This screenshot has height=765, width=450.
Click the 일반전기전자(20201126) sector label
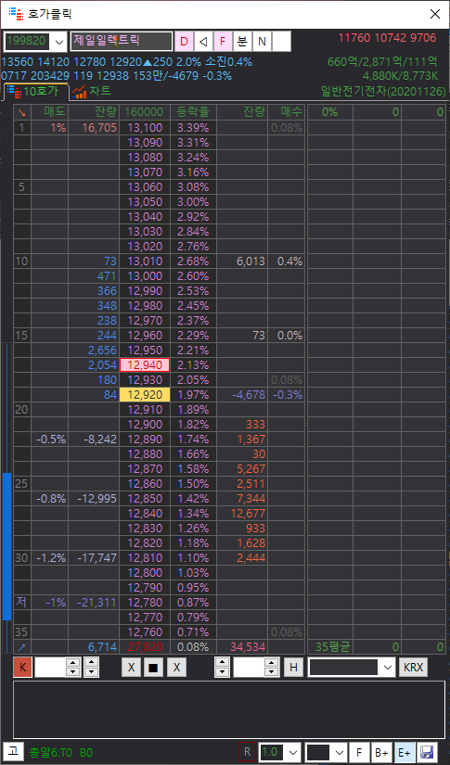383,91
